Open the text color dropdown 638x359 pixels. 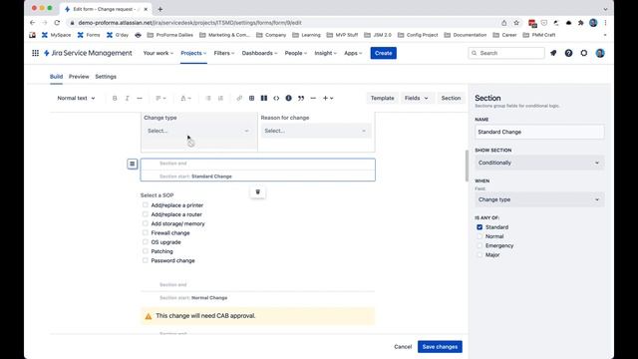185,98
